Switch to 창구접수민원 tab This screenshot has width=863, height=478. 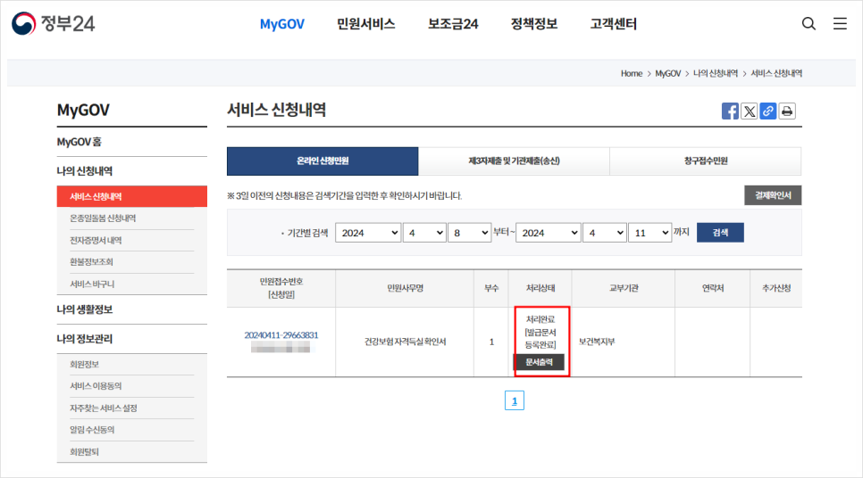pos(706,161)
